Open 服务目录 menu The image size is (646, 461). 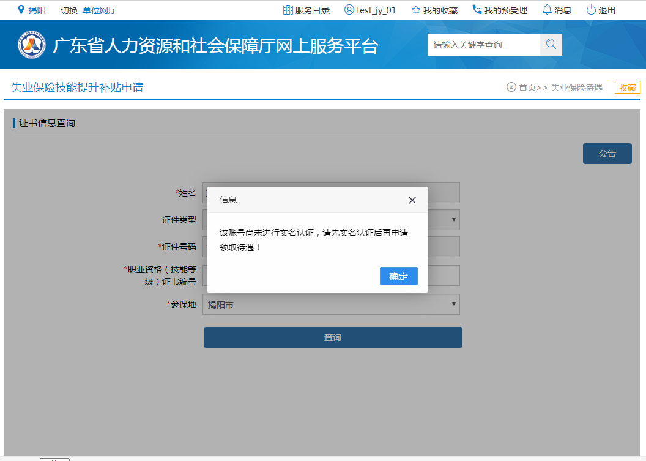312,10
